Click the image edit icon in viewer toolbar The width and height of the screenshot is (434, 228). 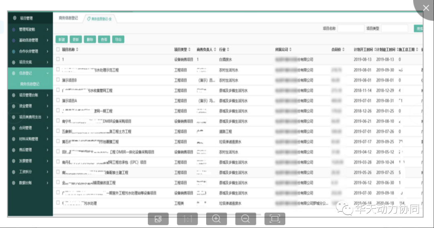click(x=158, y=219)
